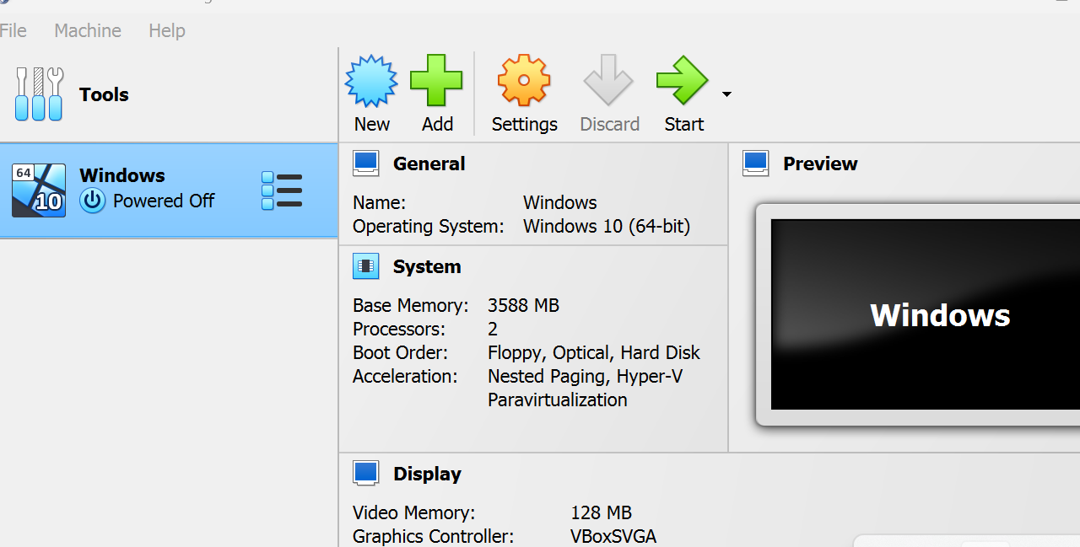Click the Powered Off status text

click(x=164, y=201)
